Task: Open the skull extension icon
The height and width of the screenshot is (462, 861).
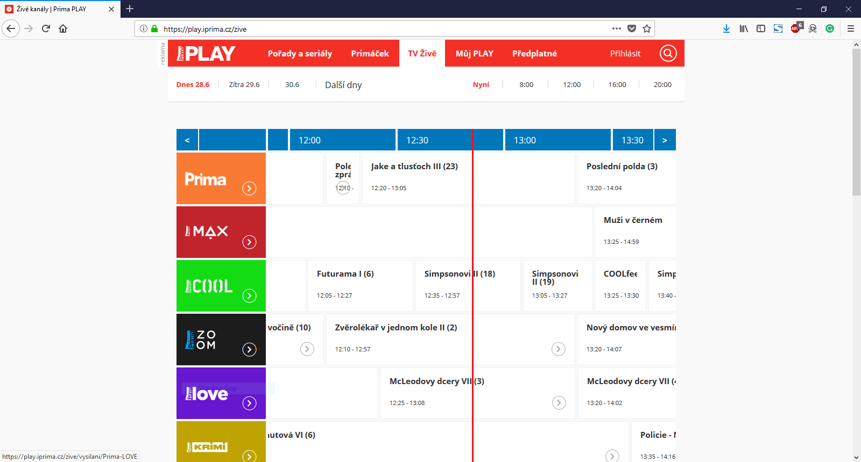Action: (x=813, y=28)
